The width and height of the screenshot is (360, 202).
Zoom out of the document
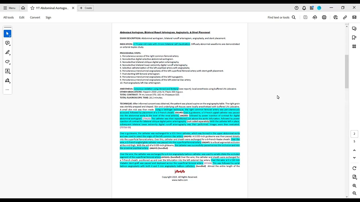[x=354, y=193]
